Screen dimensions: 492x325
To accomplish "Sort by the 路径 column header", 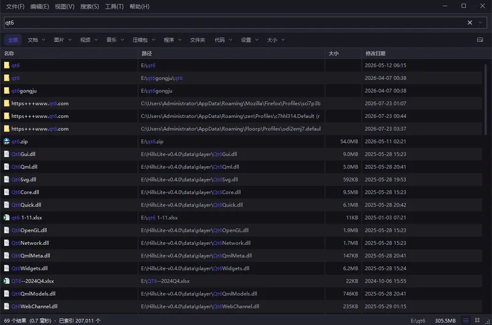I will coord(232,53).
